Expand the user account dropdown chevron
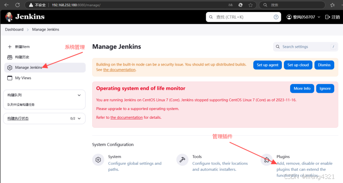This screenshot has height=183, width=343. tap(319, 17)
